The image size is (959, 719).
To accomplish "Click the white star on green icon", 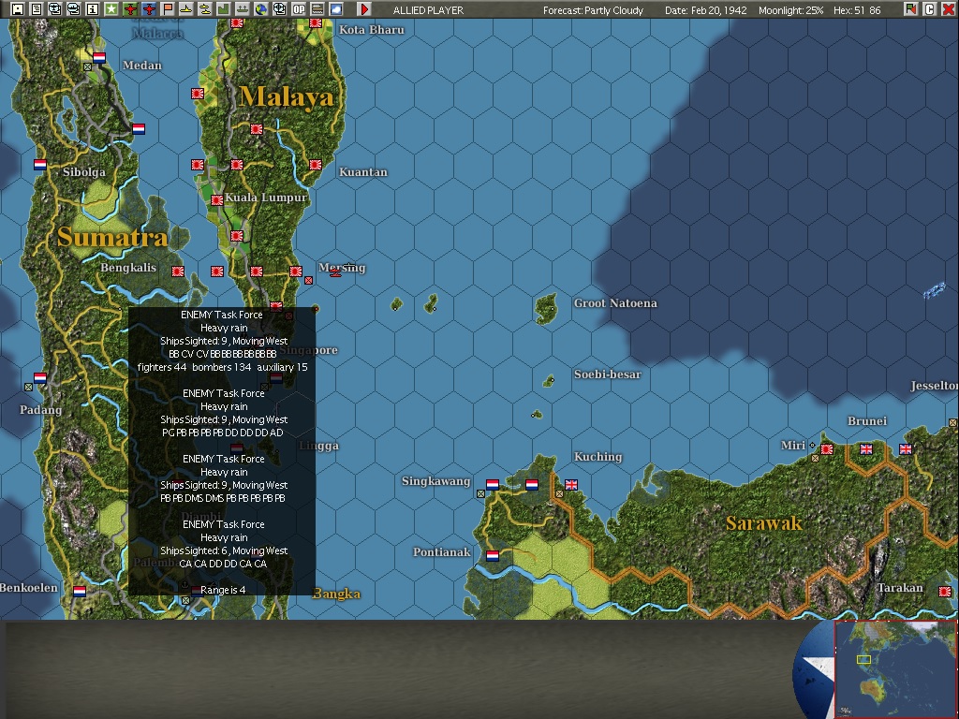I will point(111,9).
